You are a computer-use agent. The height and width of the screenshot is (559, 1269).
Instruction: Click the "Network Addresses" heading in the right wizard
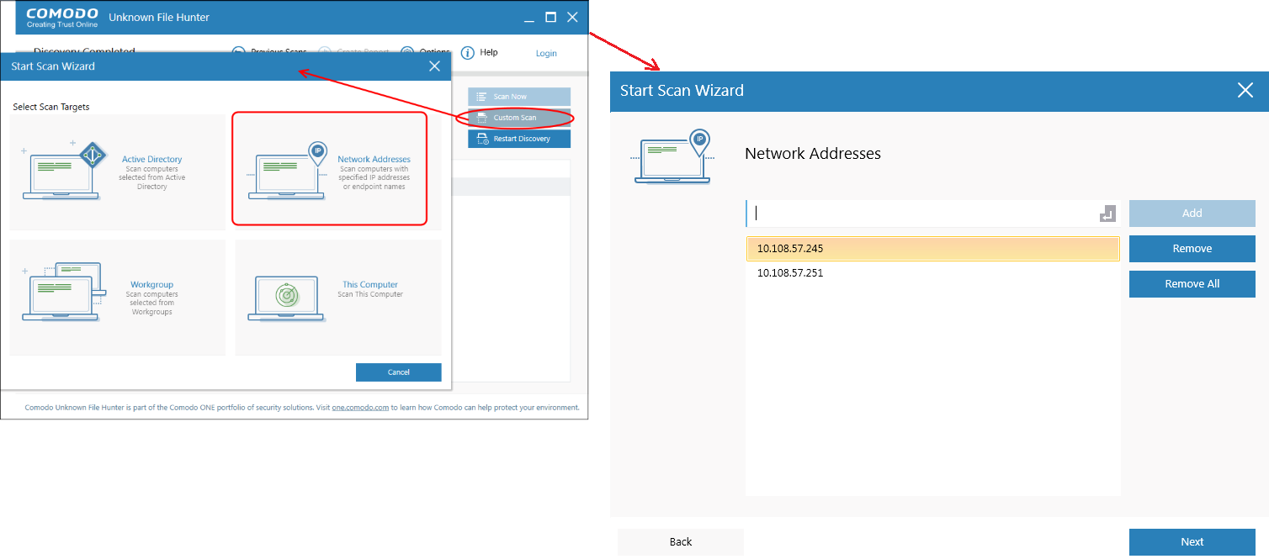pos(813,154)
